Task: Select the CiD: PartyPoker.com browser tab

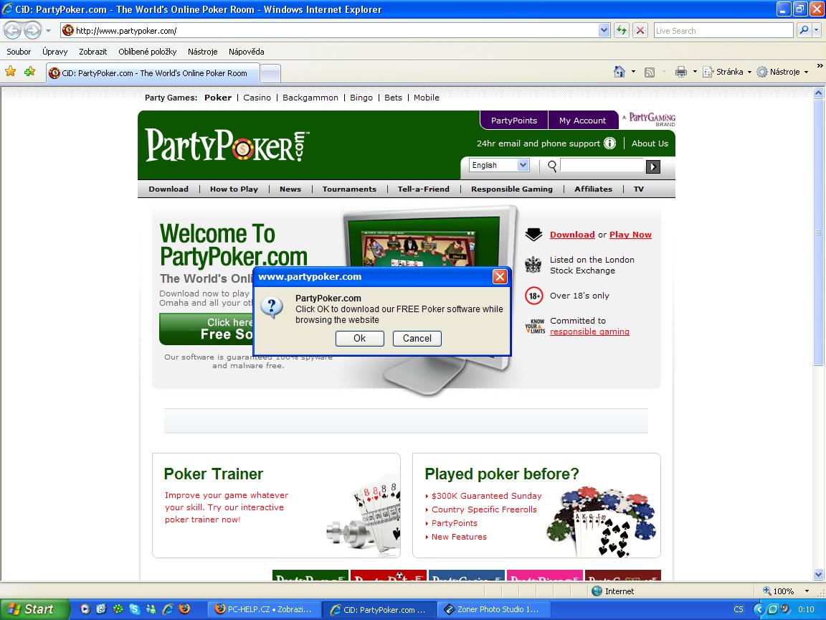Action: pyautogui.click(x=153, y=73)
